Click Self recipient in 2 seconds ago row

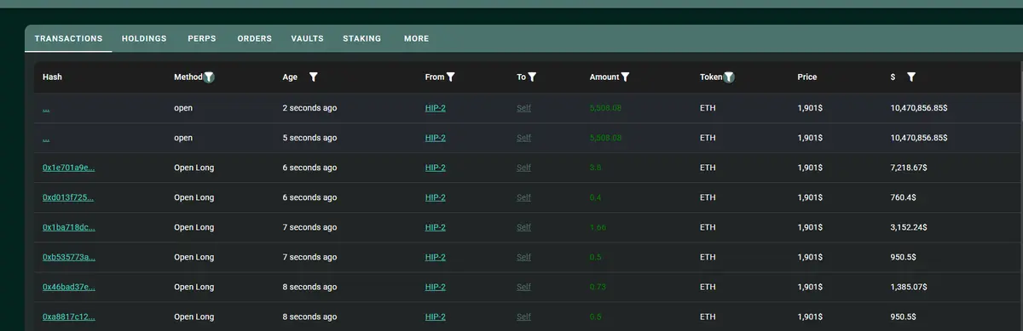[523, 108]
